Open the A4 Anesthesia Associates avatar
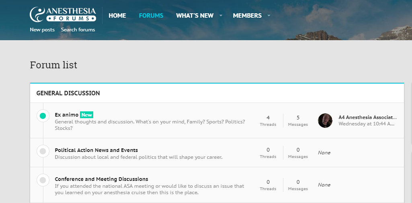Screen dimensions: 412x203 (x=325, y=121)
